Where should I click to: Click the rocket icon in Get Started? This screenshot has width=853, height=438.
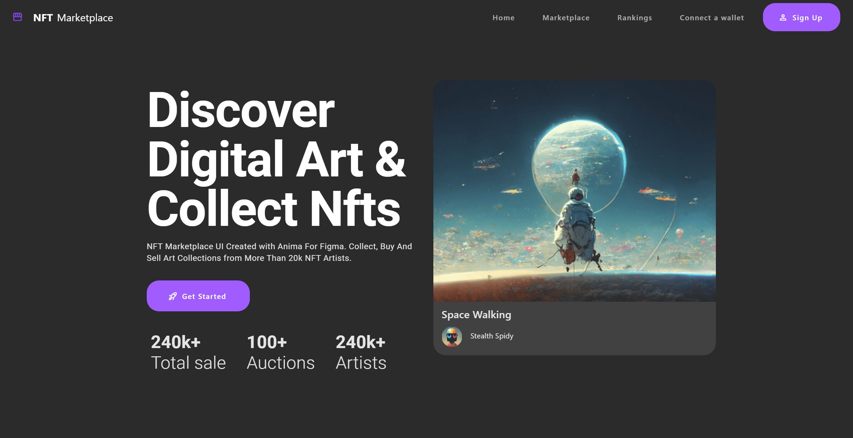(x=173, y=296)
